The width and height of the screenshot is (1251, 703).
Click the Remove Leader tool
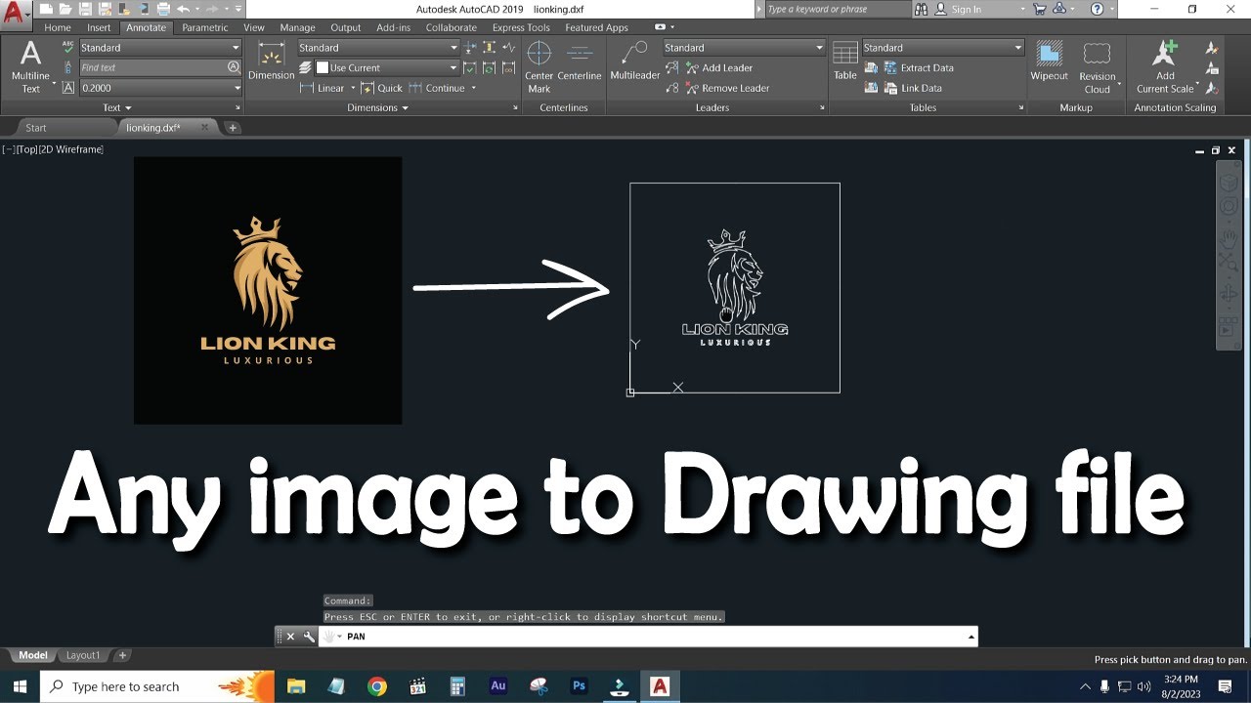(727, 88)
